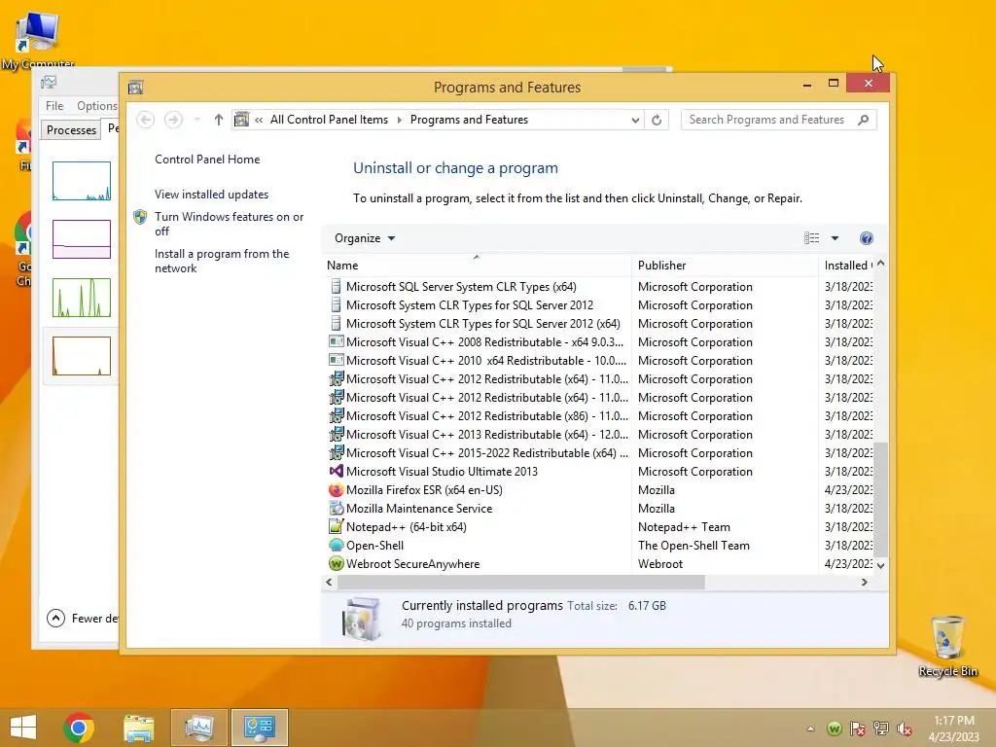Open Programs and Features help button
Screen dimensions: 996x747
(866, 238)
